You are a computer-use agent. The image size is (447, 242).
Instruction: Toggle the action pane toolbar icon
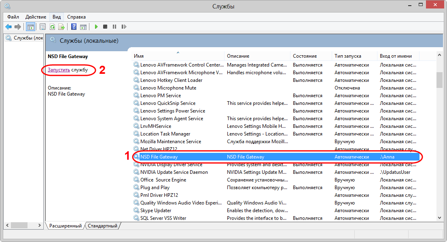pyautogui.click(x=83, y=27)
